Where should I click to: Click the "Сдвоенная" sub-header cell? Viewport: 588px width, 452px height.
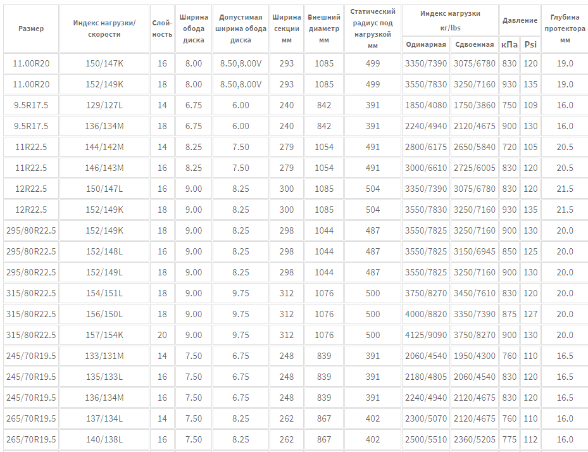click(x=474, y=44)
